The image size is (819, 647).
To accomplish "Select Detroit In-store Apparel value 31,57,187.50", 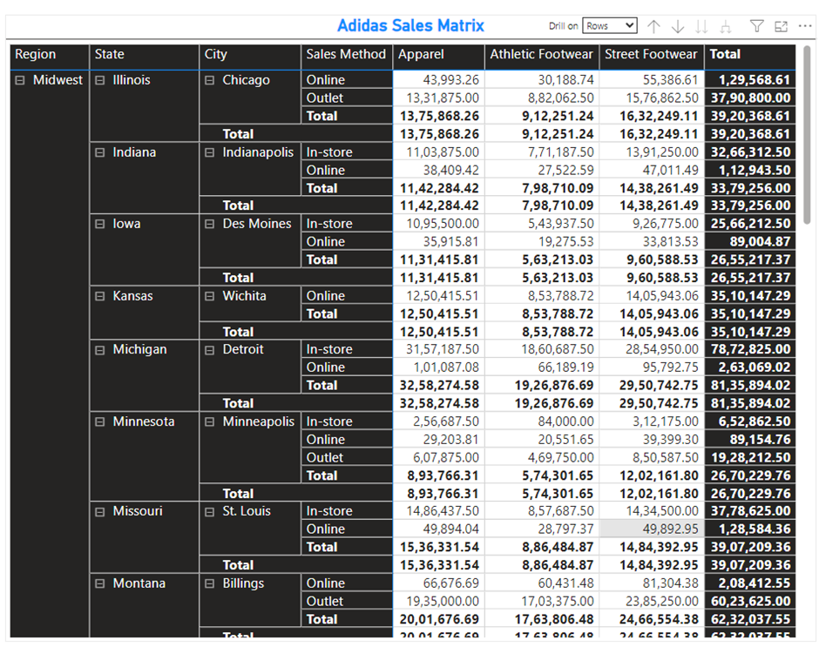I will pos(439,349).
